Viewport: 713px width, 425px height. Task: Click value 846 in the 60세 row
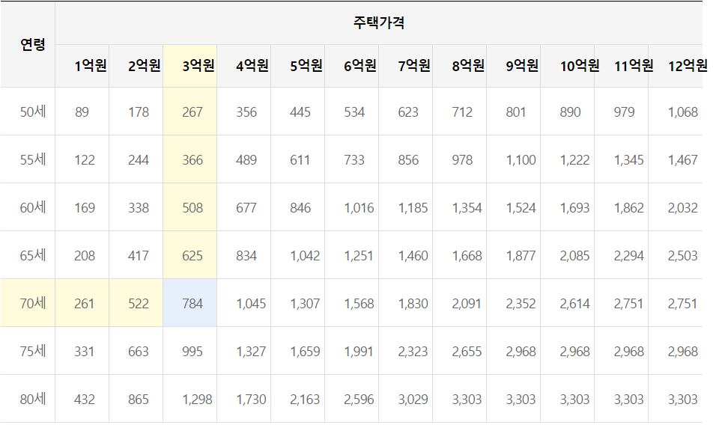(x=300, y=207)
